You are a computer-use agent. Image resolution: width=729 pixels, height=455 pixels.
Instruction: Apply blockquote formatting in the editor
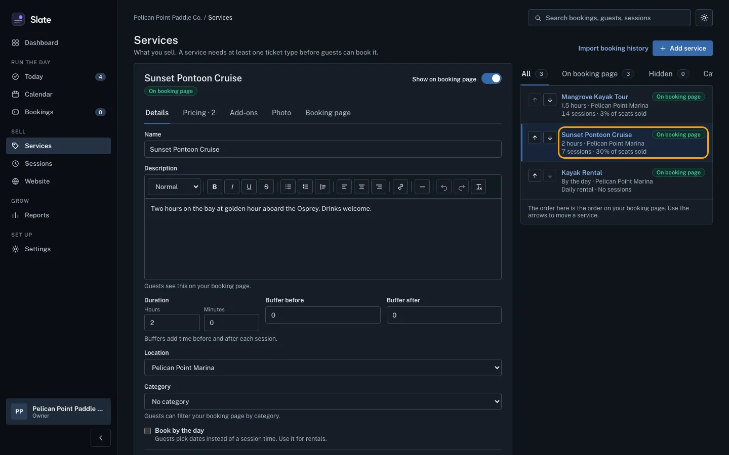click(322, 187)
